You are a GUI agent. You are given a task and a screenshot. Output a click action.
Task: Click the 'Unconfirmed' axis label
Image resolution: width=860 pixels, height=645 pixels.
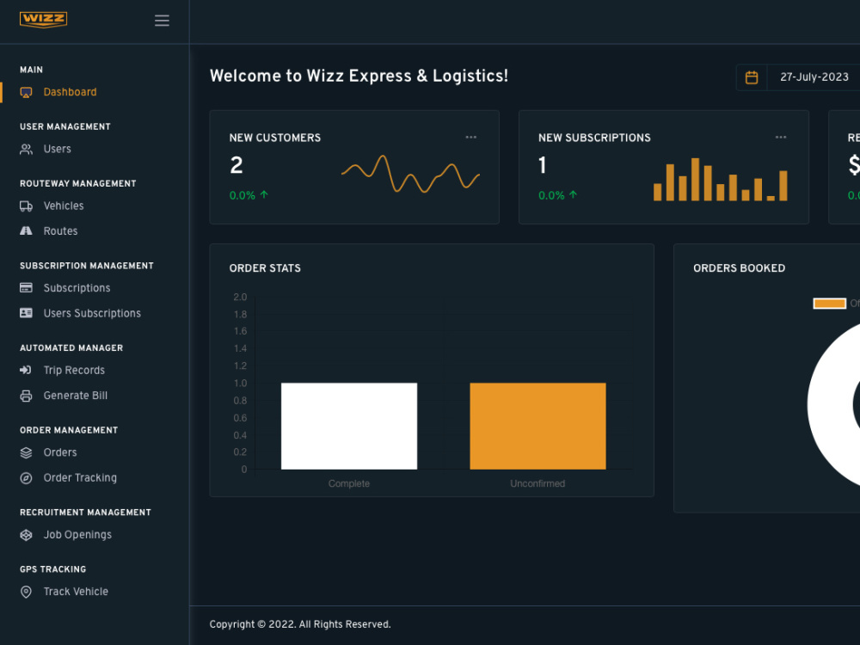[x=537, y=483]
